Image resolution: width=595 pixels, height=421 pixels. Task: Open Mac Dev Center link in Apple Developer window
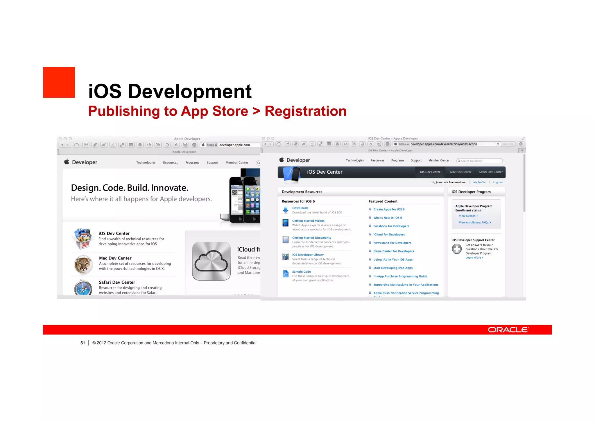[115, 258]
